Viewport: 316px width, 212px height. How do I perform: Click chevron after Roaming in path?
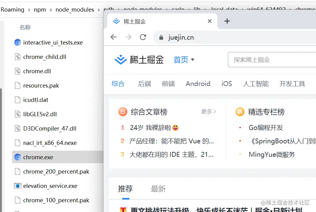[x=29, y=10]
